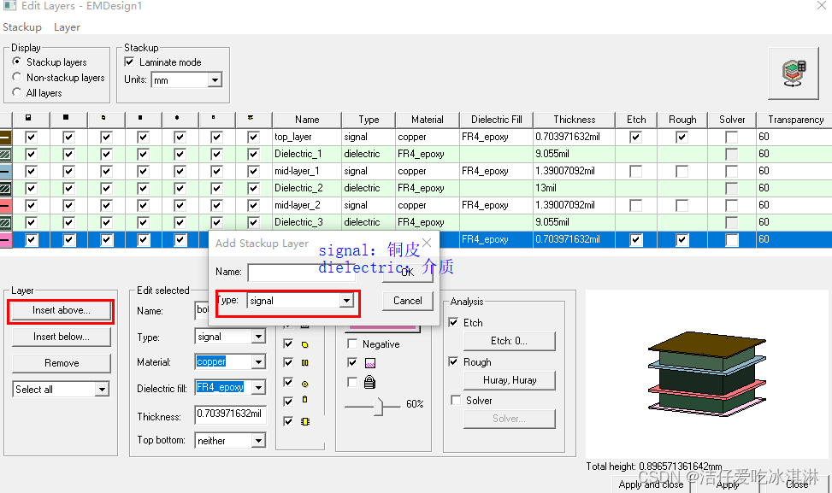
Task: Click the mid-layer_2 red line-style icon
Action: (5, 205)
